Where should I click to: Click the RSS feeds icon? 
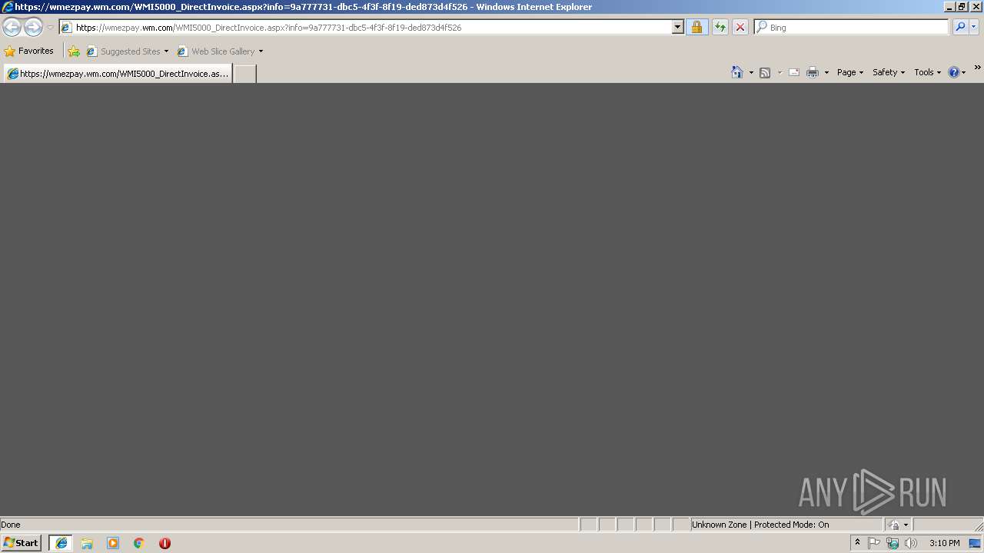coord(765,72)
